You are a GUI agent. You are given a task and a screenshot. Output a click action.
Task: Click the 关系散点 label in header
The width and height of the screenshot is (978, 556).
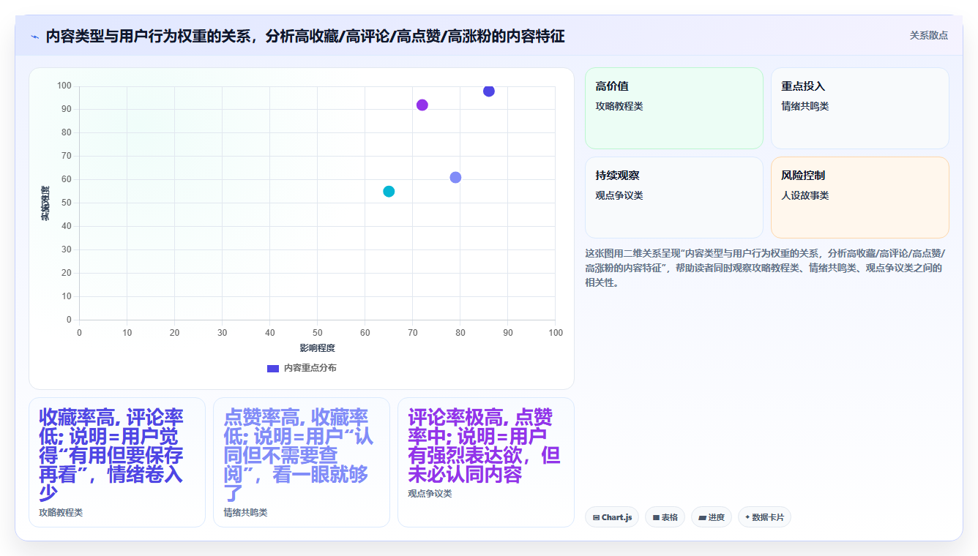coord(929,35)
